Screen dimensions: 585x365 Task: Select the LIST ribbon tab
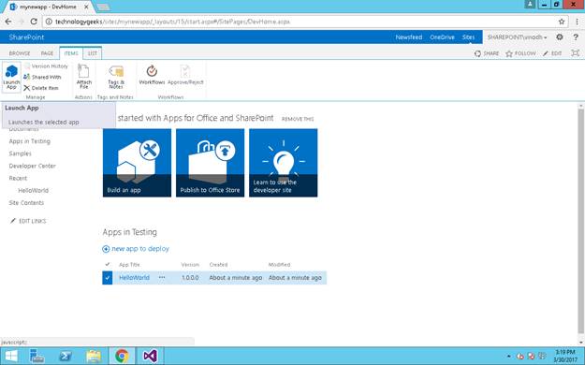(93, 53)
